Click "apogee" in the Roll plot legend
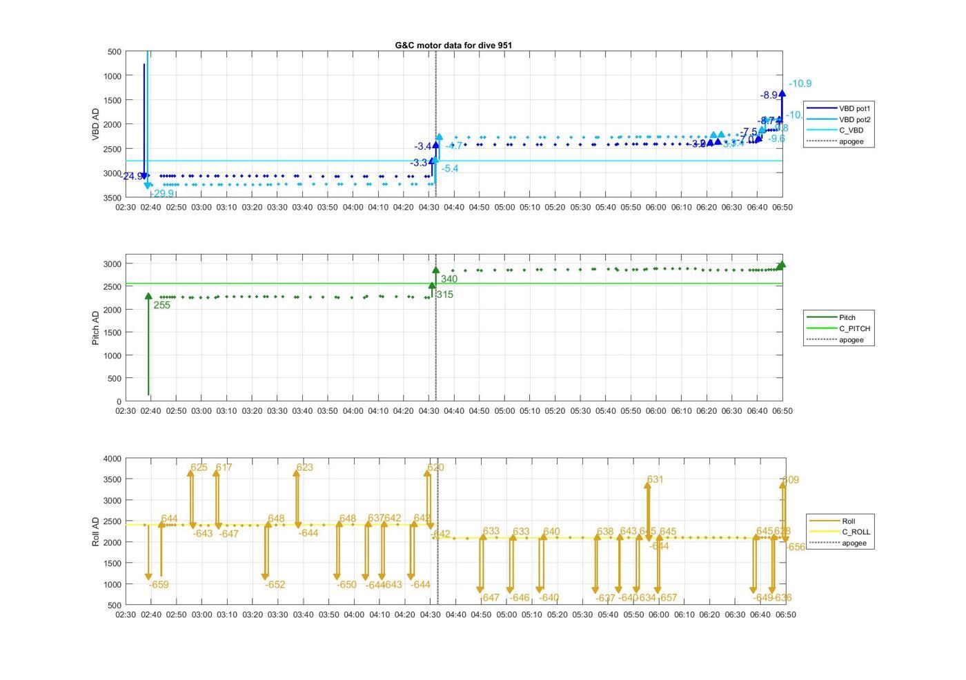 pyautogui.click(x=854, y=543)
